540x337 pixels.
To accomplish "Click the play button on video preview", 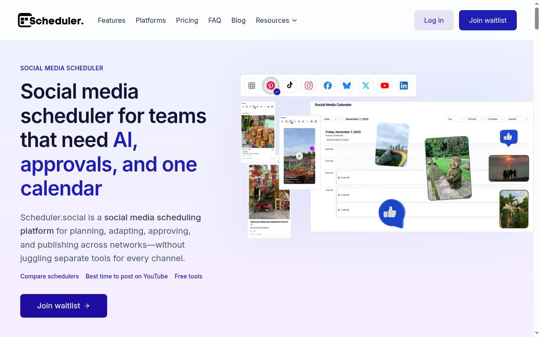I will coord(300,156).
